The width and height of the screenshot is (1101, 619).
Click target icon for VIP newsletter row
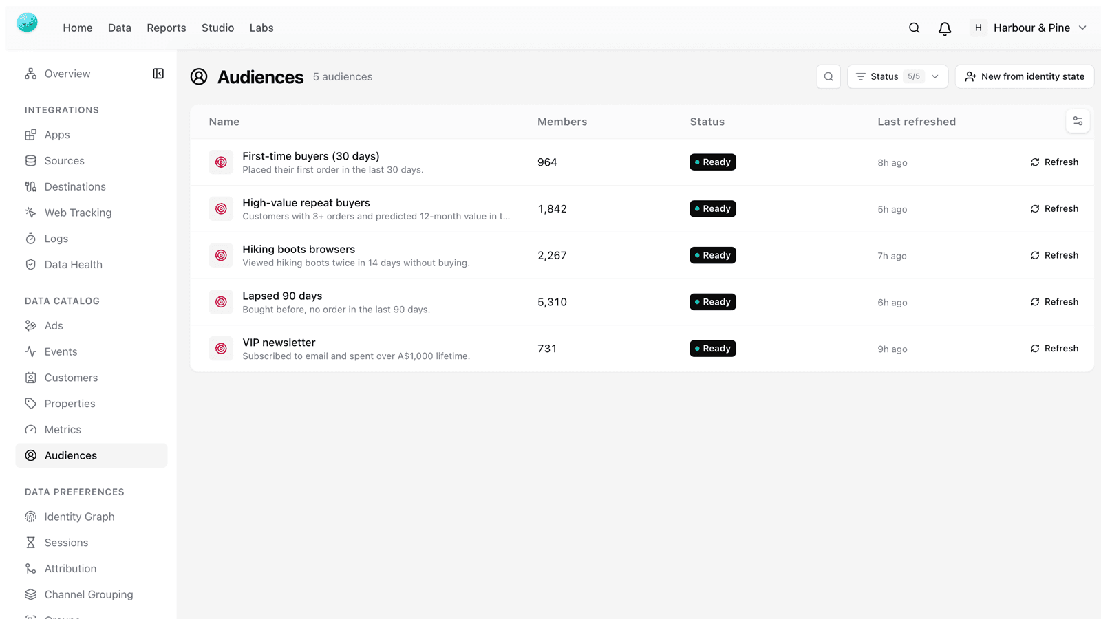221,349
